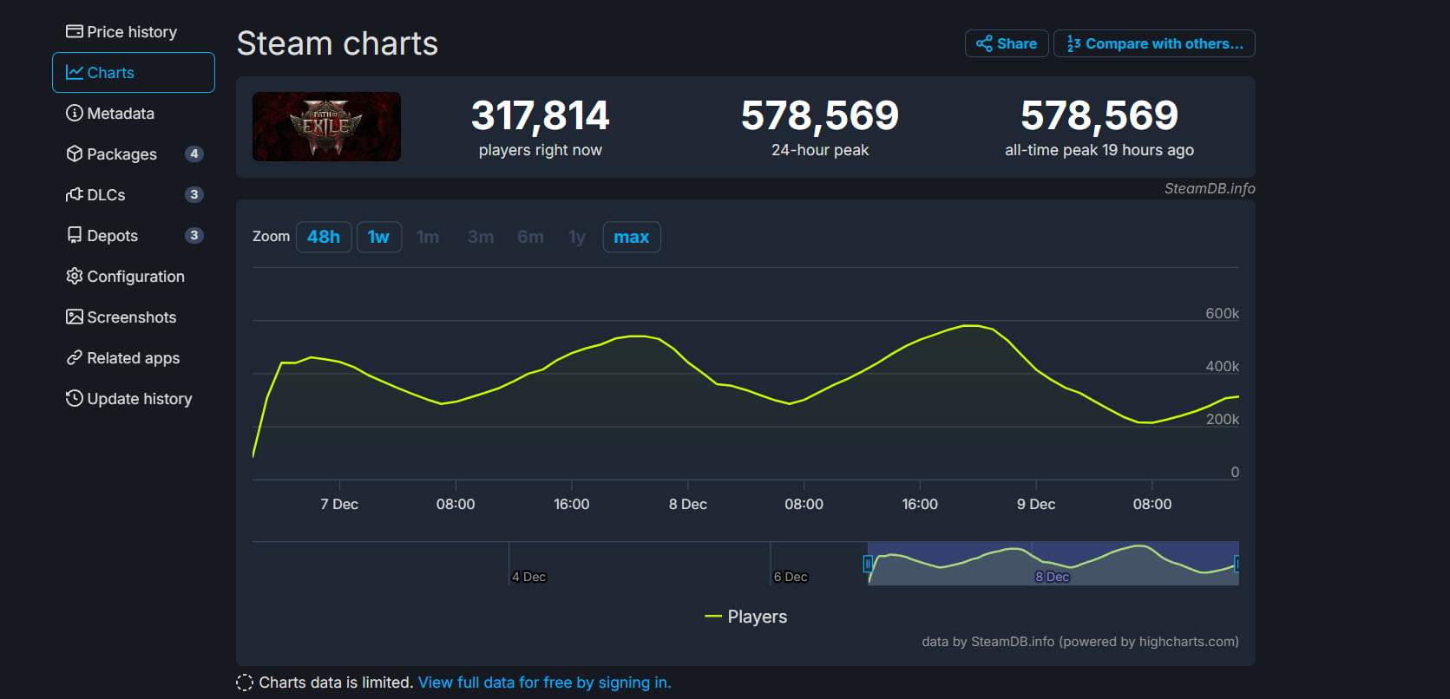Open the Price history section label

pyautogui.click(x=132, y=31)
